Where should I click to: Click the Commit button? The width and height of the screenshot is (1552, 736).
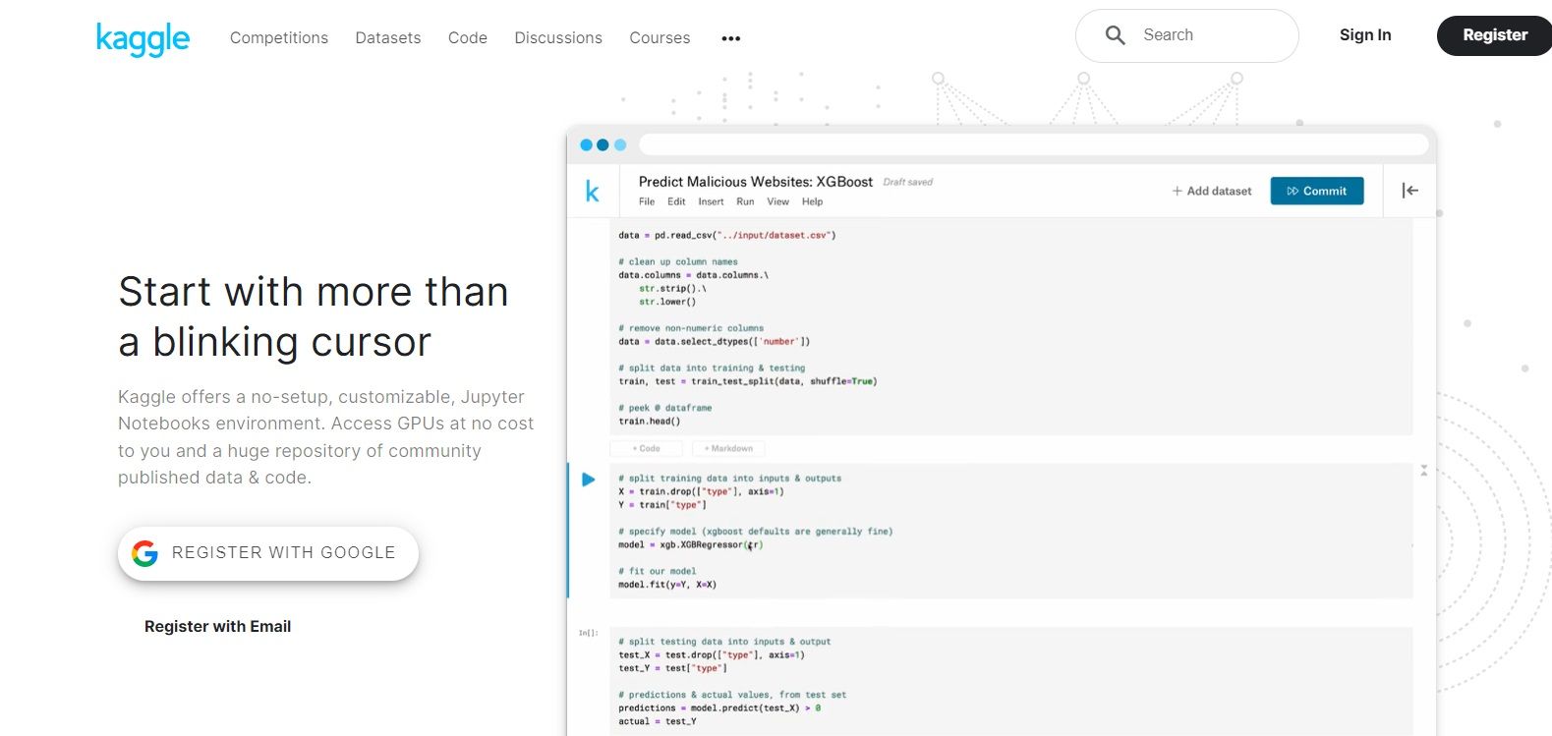point(1317,191)
